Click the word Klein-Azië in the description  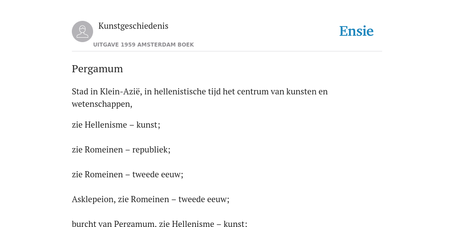point(121,91)
